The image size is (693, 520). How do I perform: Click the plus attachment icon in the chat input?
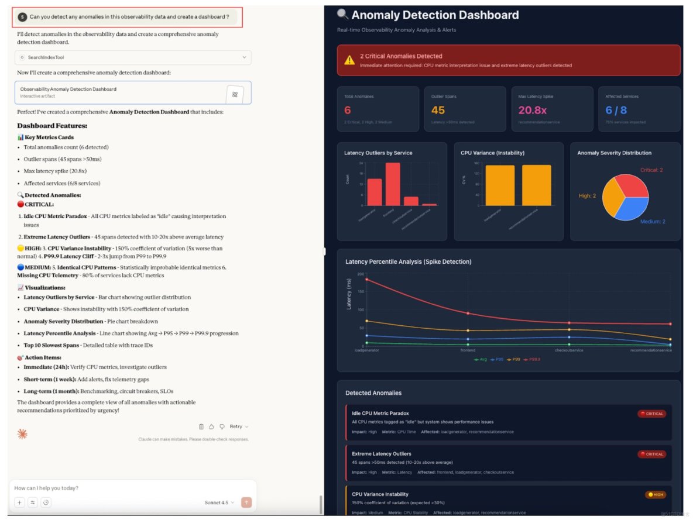[x=19, y=502]
